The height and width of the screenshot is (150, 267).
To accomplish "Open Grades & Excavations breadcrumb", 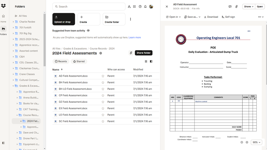I will coord(75,49).
